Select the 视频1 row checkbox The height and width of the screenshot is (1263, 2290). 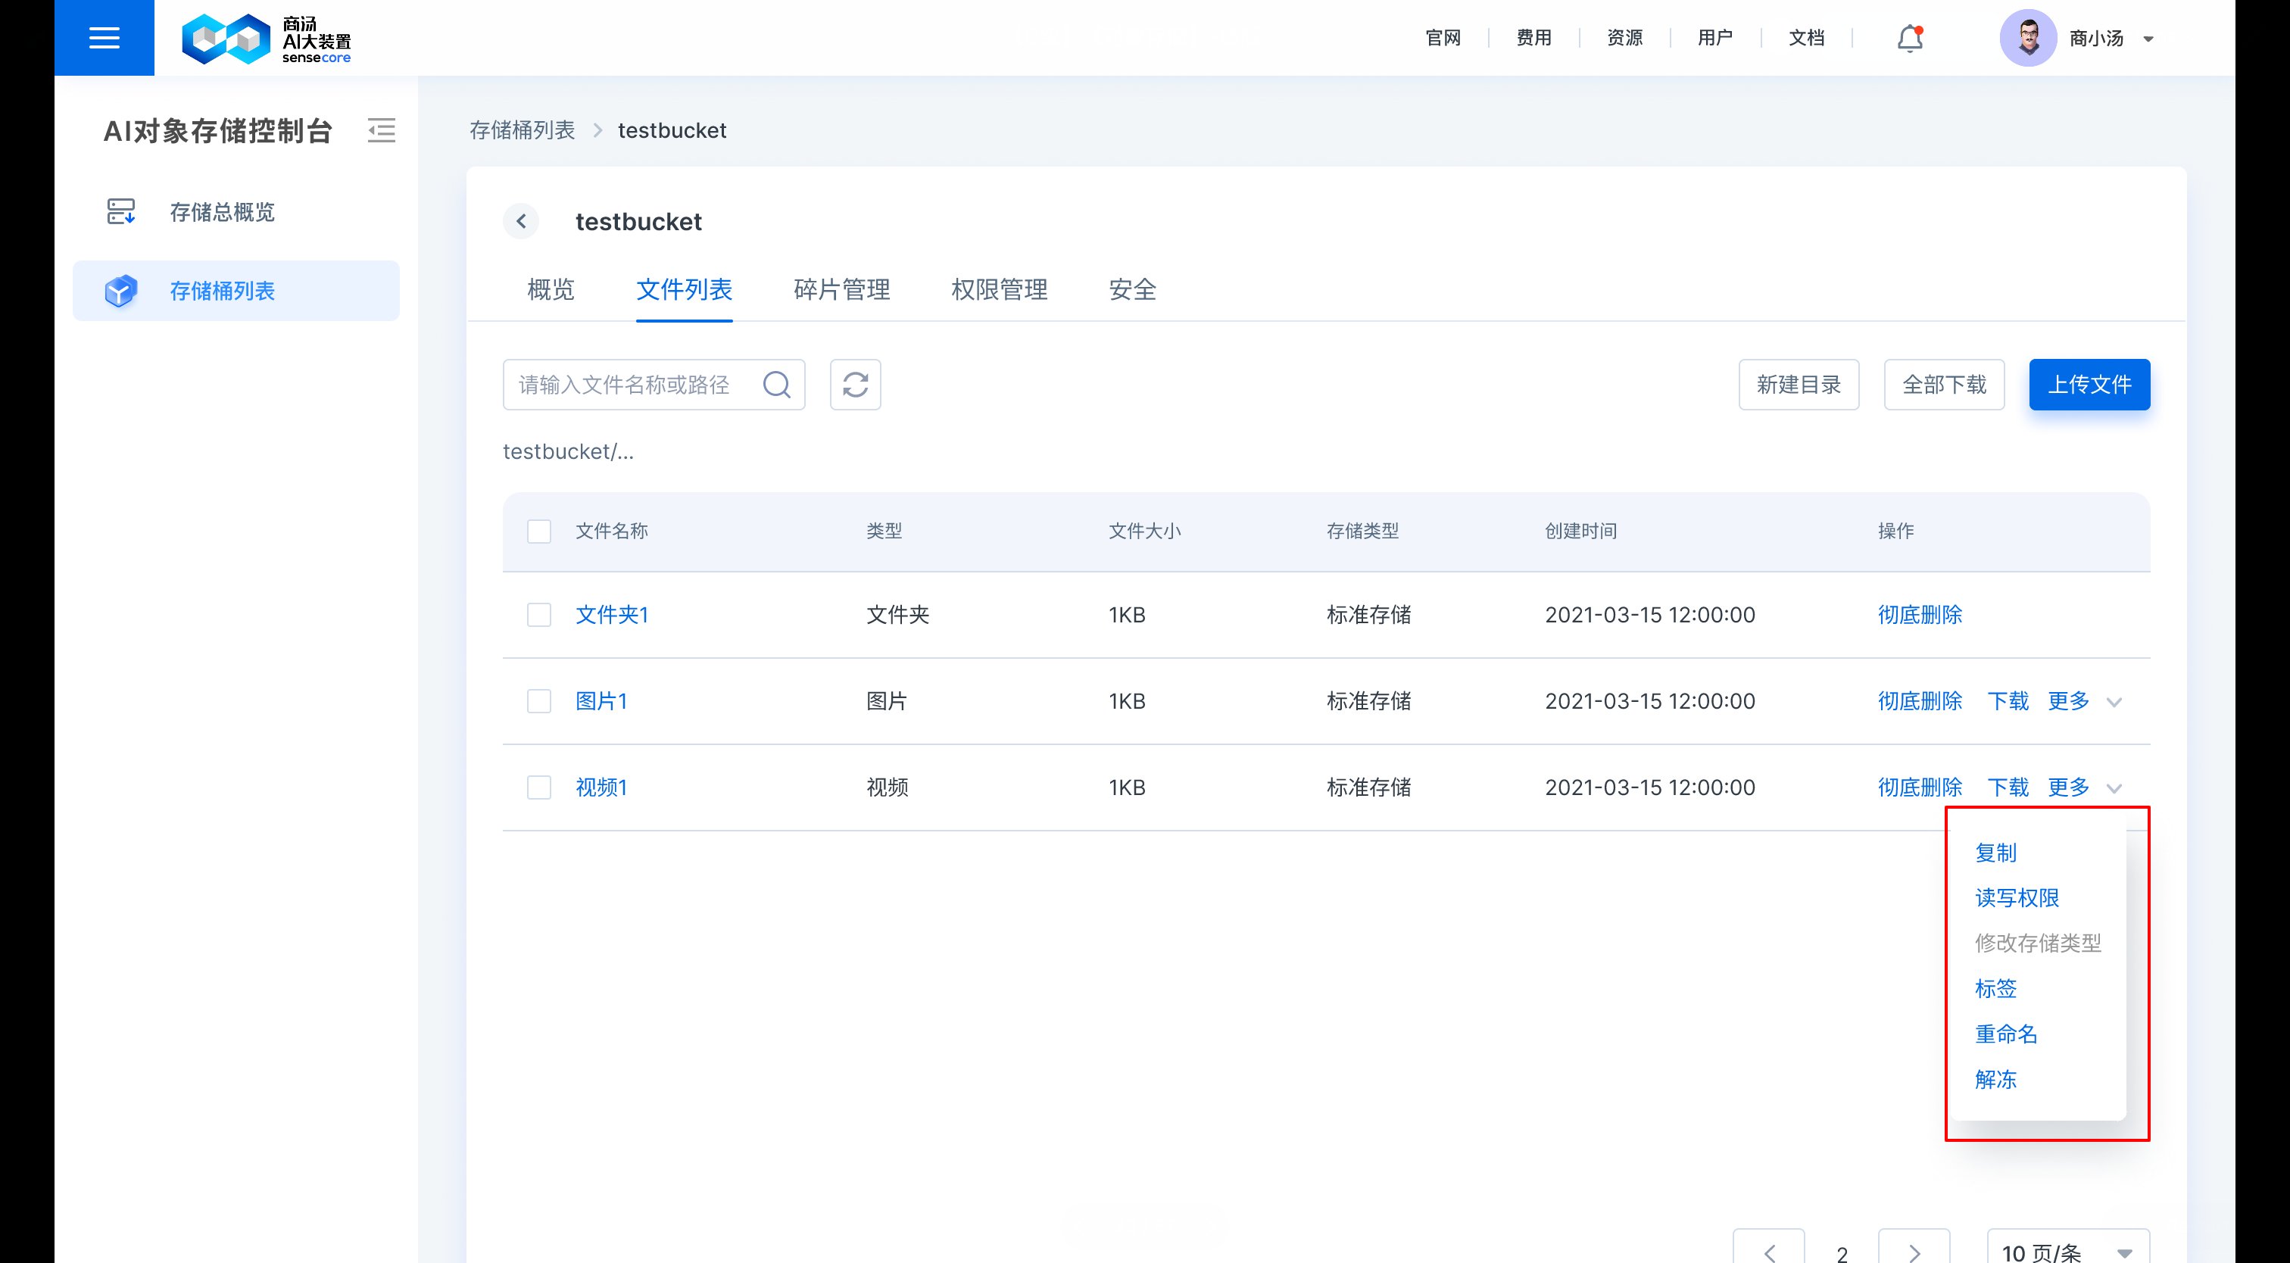(x=538, y=787)
